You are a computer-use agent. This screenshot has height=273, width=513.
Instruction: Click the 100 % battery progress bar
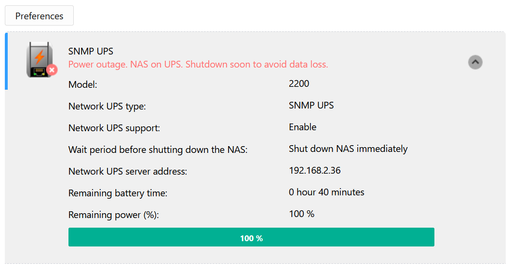(251, 237)
